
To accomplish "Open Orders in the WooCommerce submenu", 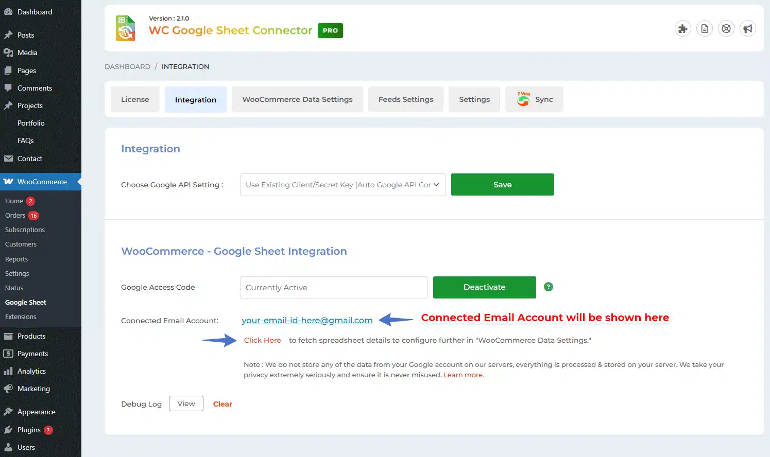I will (15, 216).
